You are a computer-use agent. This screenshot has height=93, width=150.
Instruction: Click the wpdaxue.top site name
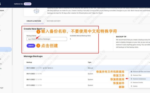pyautogui.click(x=18, y=4)
